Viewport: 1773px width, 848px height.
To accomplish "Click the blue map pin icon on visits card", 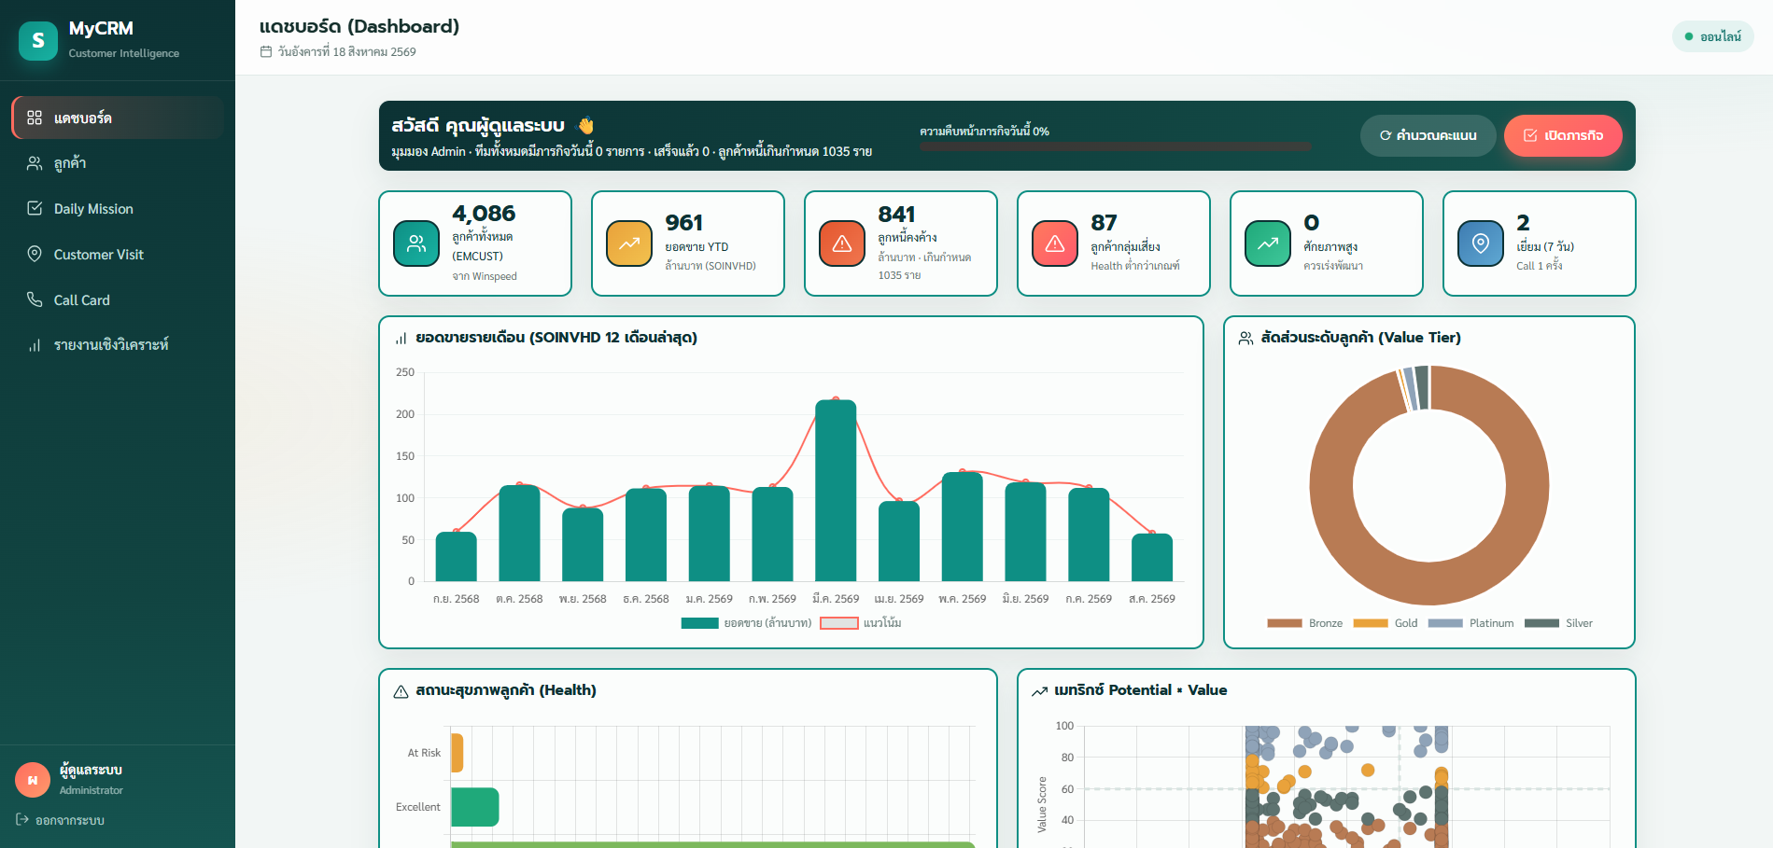I will (1481, 243).
